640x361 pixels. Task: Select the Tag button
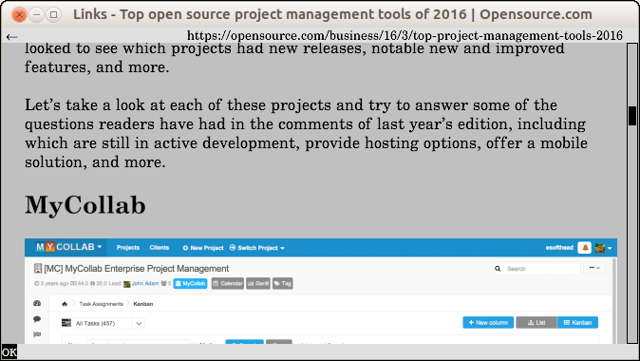click(282, 283)
